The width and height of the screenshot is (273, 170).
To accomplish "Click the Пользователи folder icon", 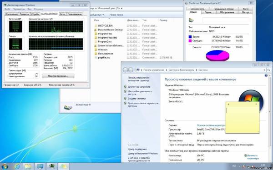I will point(96,54).
